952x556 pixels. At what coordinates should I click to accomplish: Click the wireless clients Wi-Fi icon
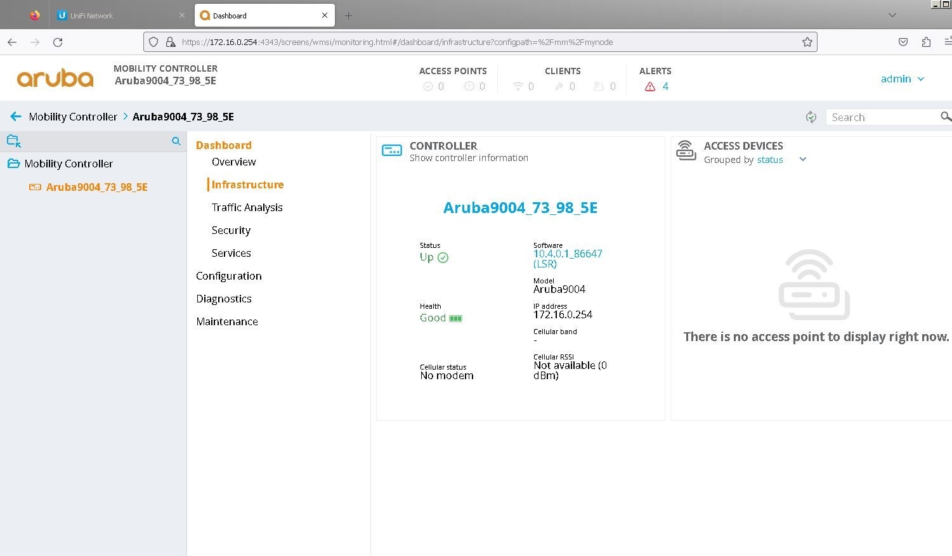pyautogui.click(x=518, y=86)
